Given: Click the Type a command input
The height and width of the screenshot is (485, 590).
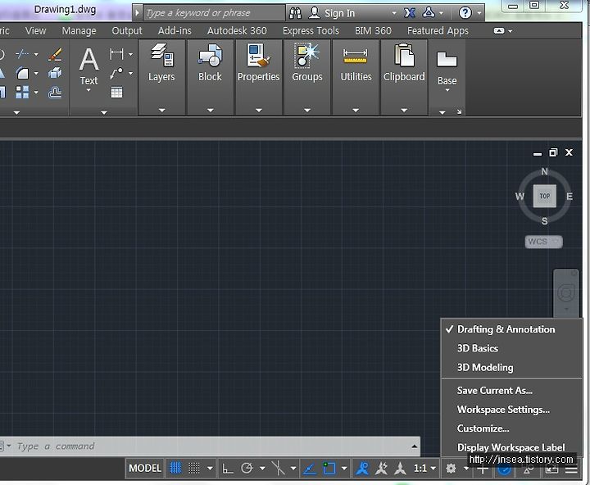Looking at the screenshot, I should click(x=211, y=446).
